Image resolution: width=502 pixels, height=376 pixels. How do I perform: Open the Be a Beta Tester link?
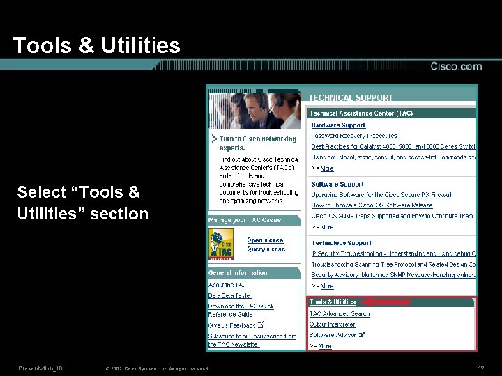[x=230, y=295]
